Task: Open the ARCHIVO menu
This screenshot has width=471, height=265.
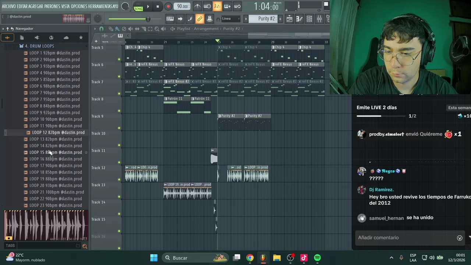Action: point(9,6)
